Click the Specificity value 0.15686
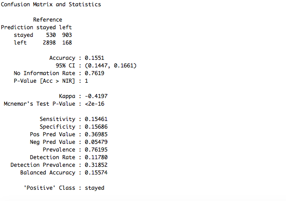Screen dimensions: 286x201 point(96,127)
